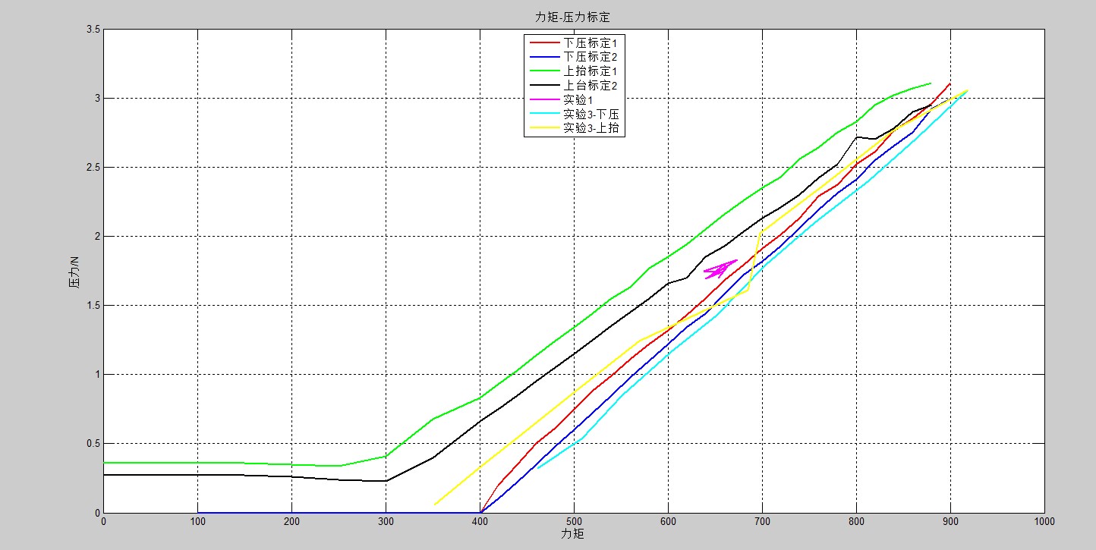Pick the 实验3-上抬 legend label

click(x=594, y=128)
